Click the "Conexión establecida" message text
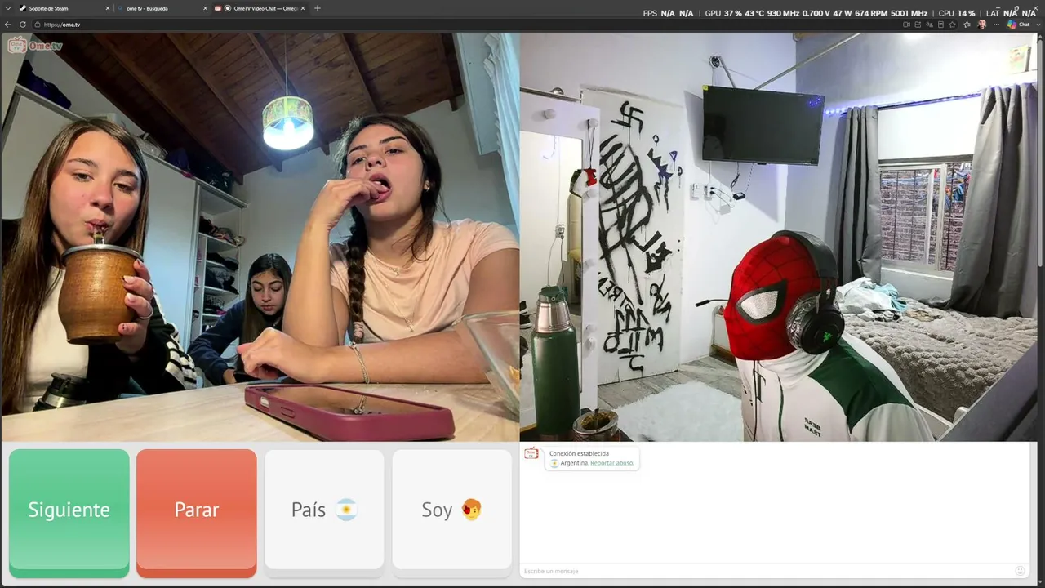The width and height of the screenshot is (1045, 588). [x=579, y=453]
